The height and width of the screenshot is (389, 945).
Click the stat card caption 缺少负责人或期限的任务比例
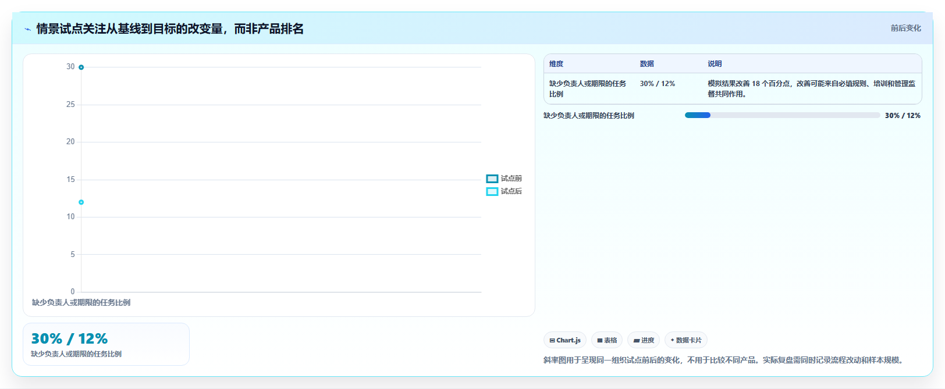(x=76, y=354)
